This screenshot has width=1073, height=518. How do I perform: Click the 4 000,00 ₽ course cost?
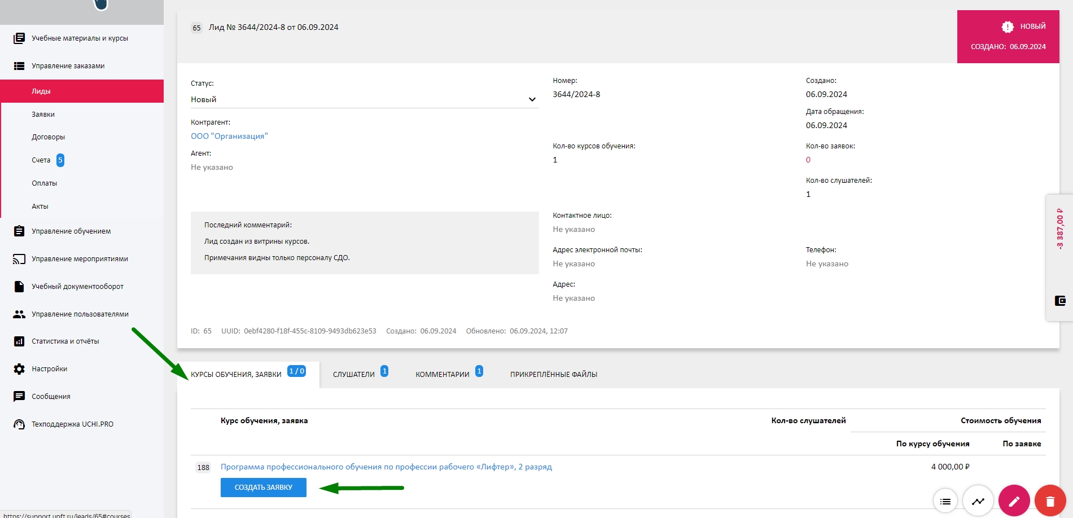[951, 467]
